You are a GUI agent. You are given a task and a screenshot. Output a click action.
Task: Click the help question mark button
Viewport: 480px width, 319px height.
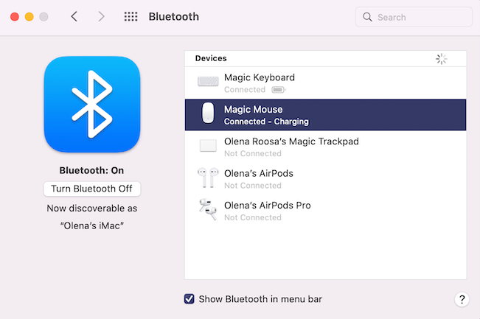(462, 299)
